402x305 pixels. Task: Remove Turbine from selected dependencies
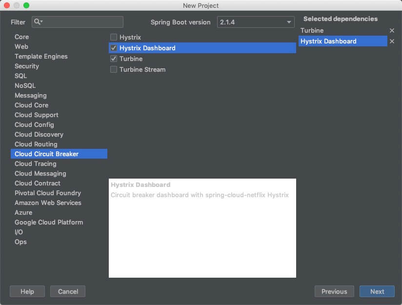(392, 31)
